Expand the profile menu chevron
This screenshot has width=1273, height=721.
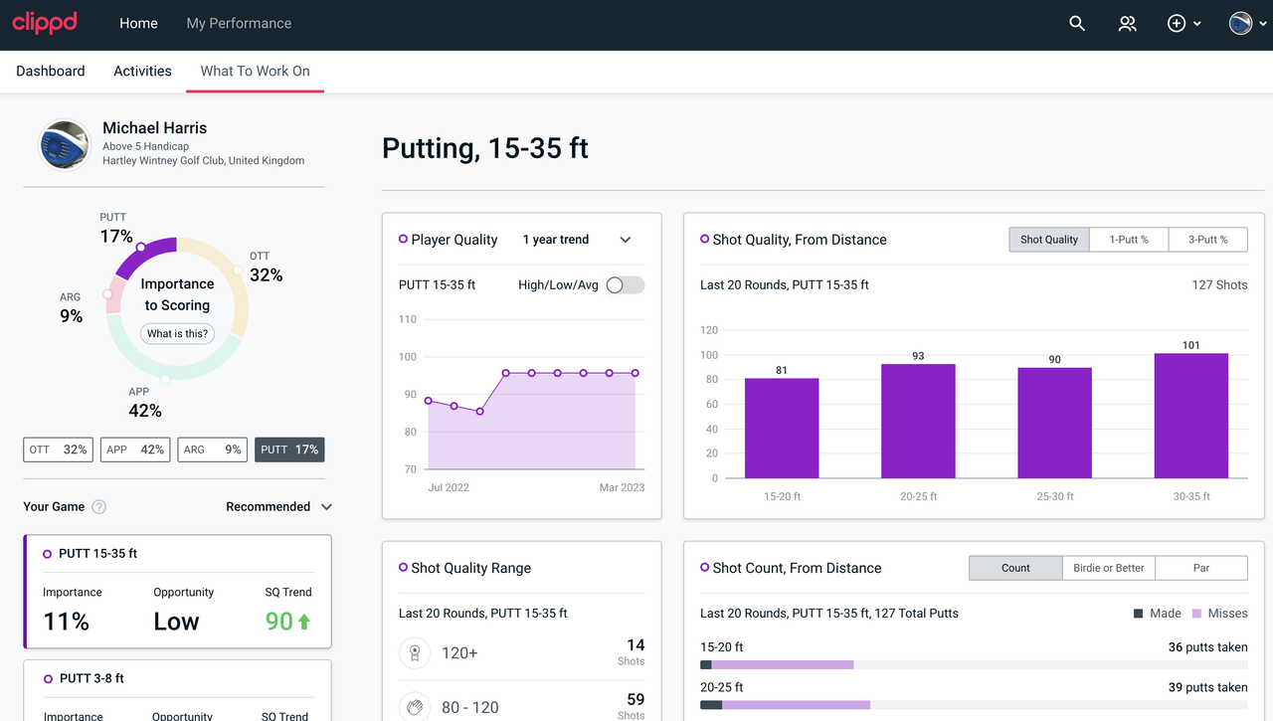[x=1263, y=24]
